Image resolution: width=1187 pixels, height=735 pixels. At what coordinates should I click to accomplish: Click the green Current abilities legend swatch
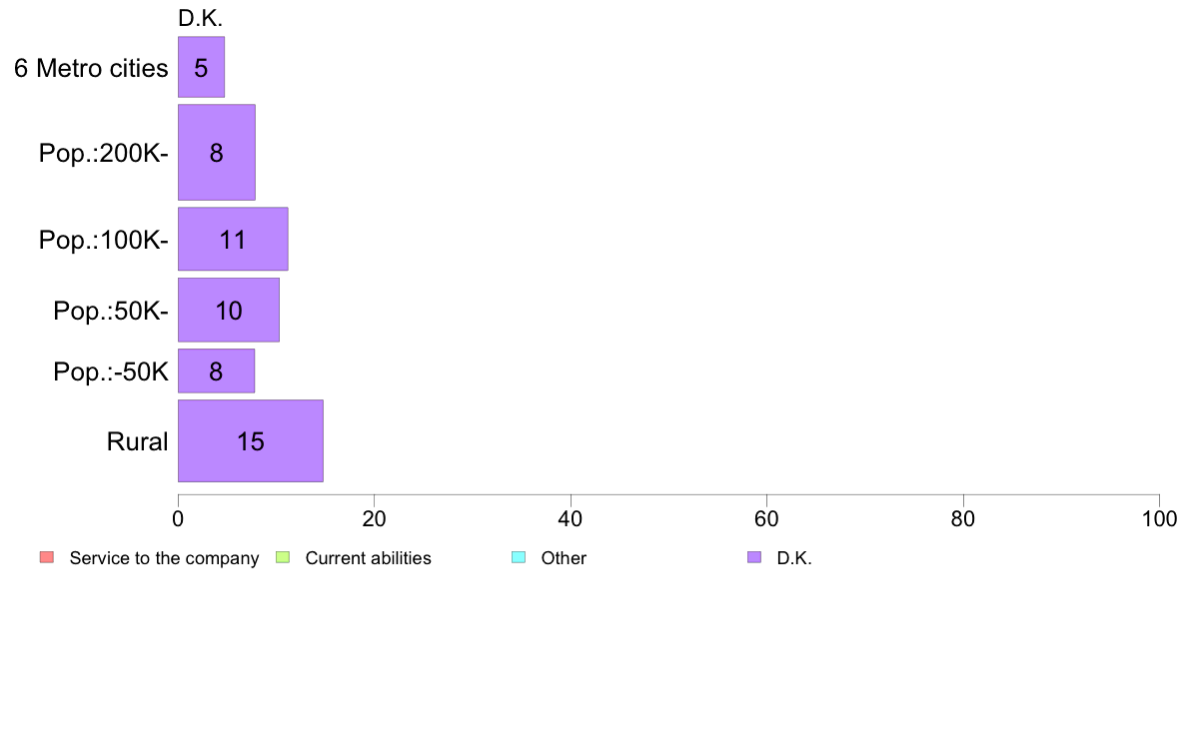282,557
